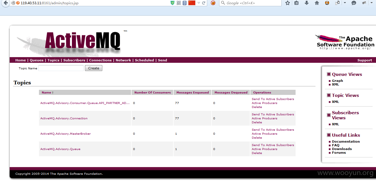Open the Topics menu item
This screenshot has width=376, height=181.
(x=53, y=60)
